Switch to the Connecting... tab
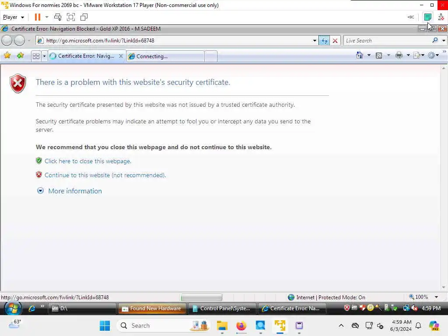Screen dimensions: 448x336 point(165,56)
